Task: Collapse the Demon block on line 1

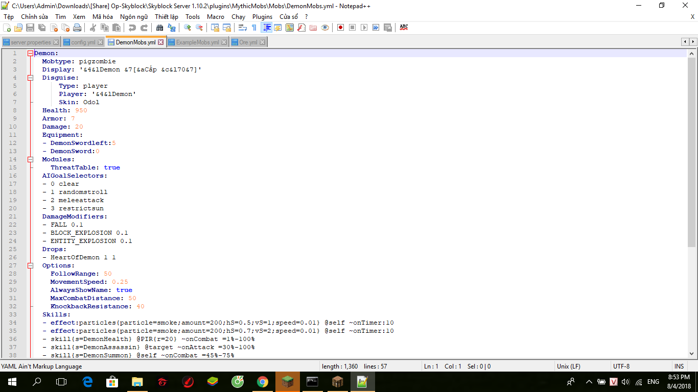Action: (30, 53)
